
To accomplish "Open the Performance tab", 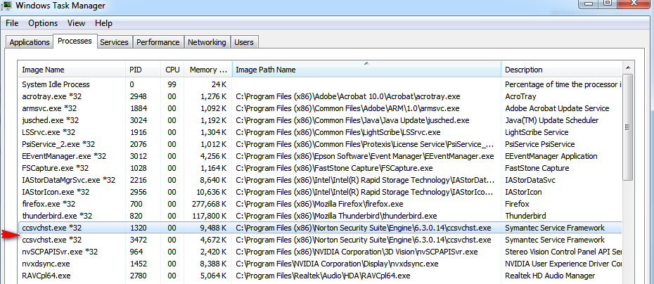I will 158,42.
